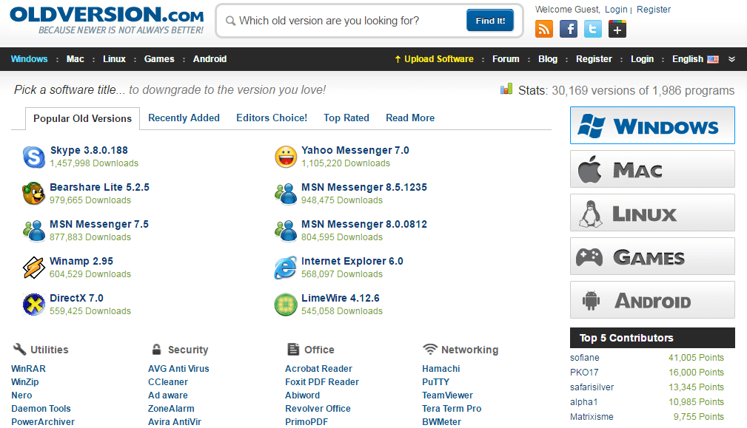This screenshot has width=747, height=428.
Task: Open the Hamachi link under Networking
Action: [441, 369]
